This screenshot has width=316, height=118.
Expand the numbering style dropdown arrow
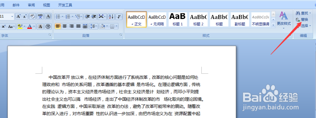coord(72,16)
